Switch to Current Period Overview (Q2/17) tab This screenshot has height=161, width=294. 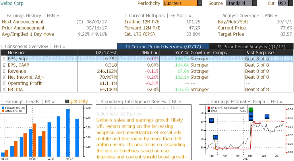tap(163, 47)
